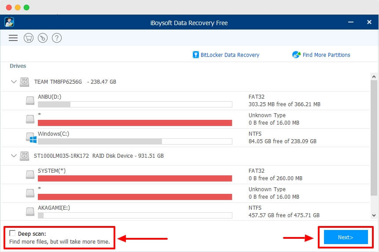Click the shopping cart purchase icon
This screenshot has height=252, width=379.
(29, 38)
